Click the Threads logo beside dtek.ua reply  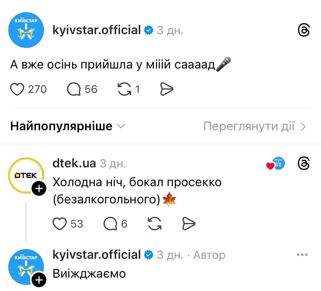pyautogui.click(x=304, y=164)
